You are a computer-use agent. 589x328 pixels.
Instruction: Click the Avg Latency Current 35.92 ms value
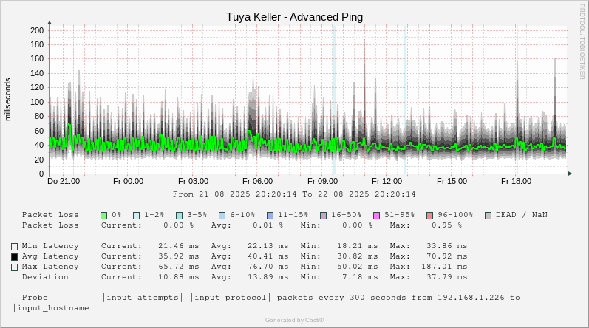[x=178, y=256]
